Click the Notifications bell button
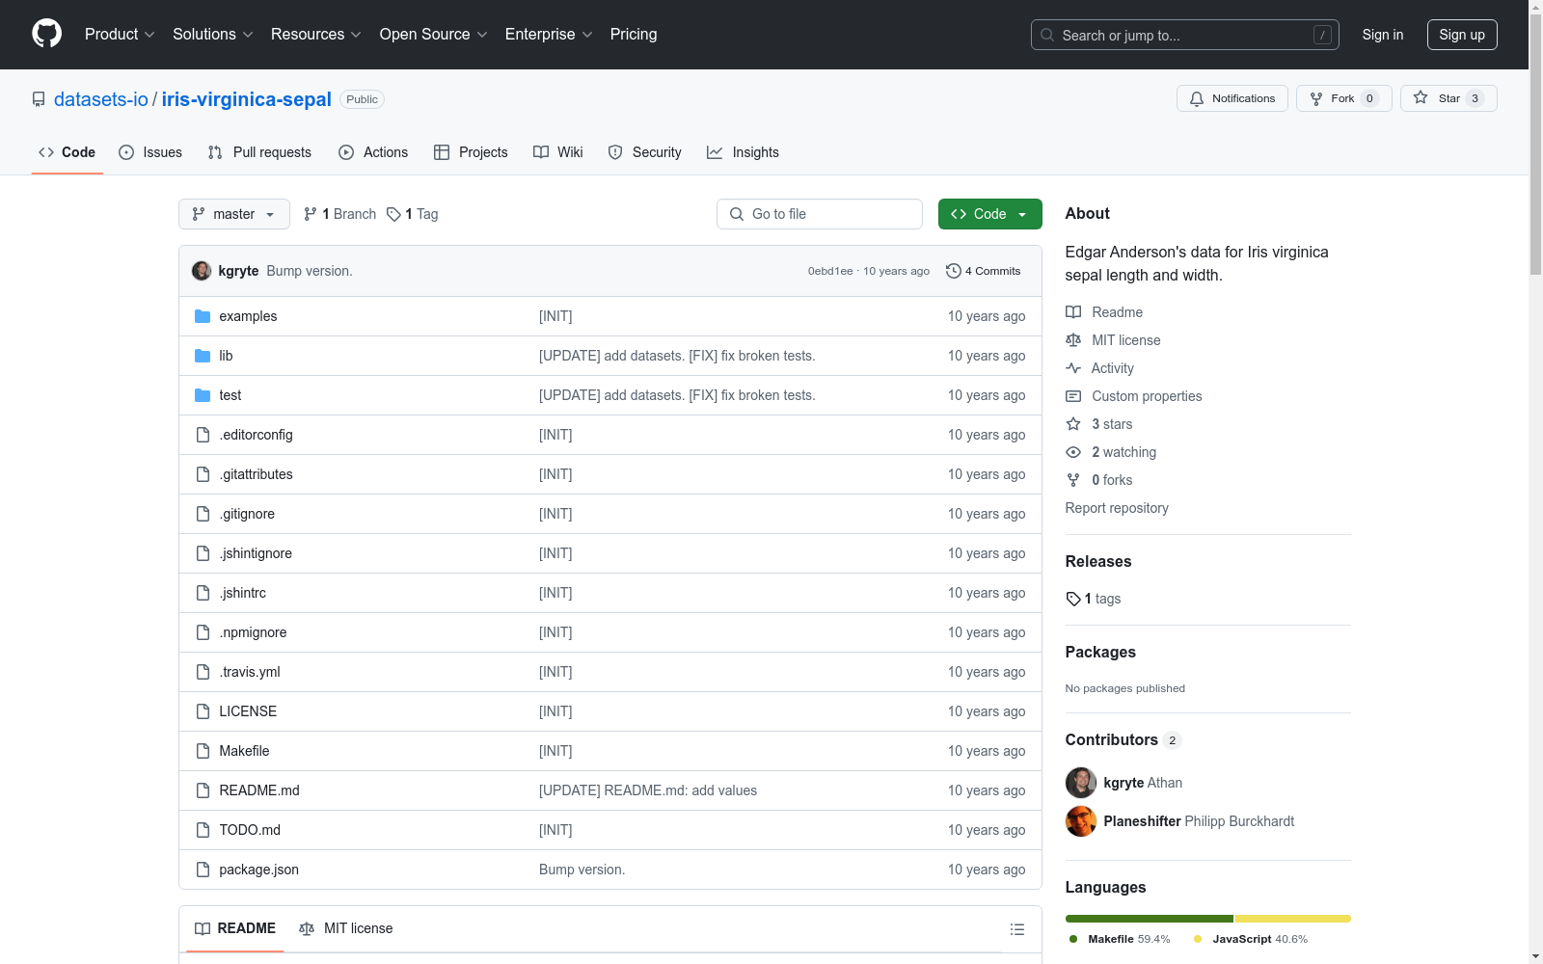1543x964 pixels. coord(1232,98)
